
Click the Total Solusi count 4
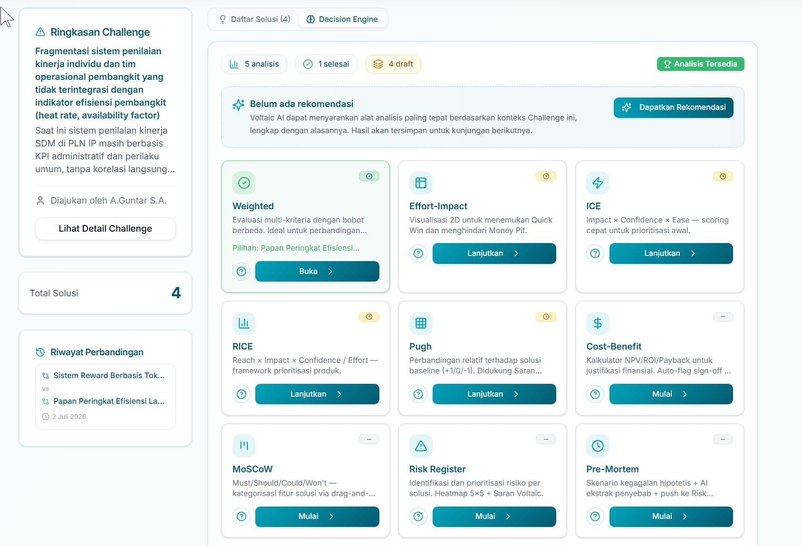(176, 293)
